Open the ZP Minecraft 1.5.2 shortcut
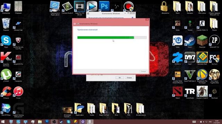Screen dimensions: 222x124 click(214, 41)
